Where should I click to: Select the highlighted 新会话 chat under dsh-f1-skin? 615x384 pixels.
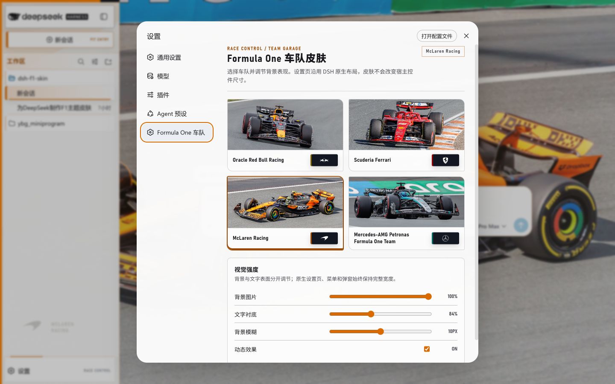click(x=60, y=93)
